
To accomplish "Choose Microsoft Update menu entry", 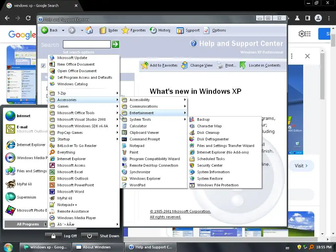I will tap(84, 58).
